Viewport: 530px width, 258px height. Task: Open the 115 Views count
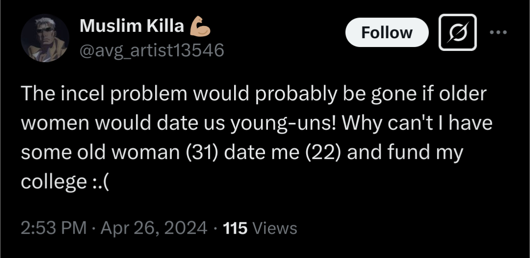(260, 228)
